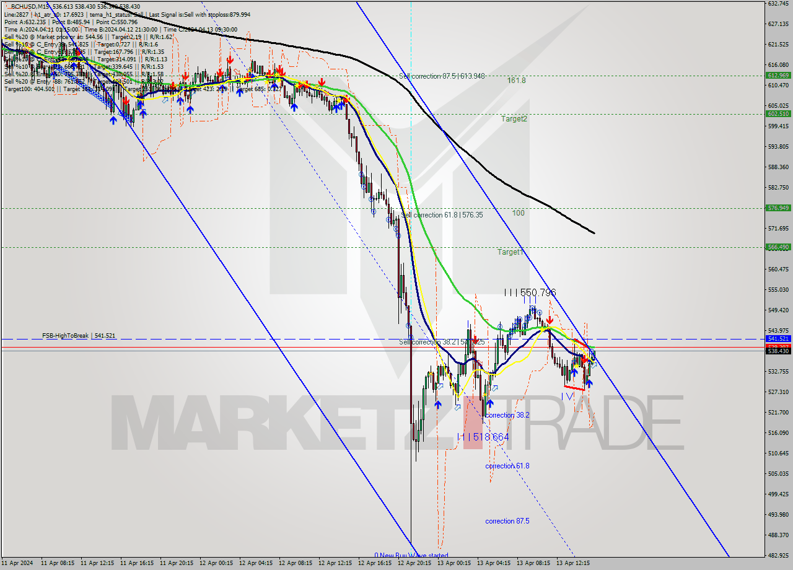Image resolution: width=793 pixels, height=570 pixels.
Task: Click 493.980 on the price axis
Action: pos(778,515)
